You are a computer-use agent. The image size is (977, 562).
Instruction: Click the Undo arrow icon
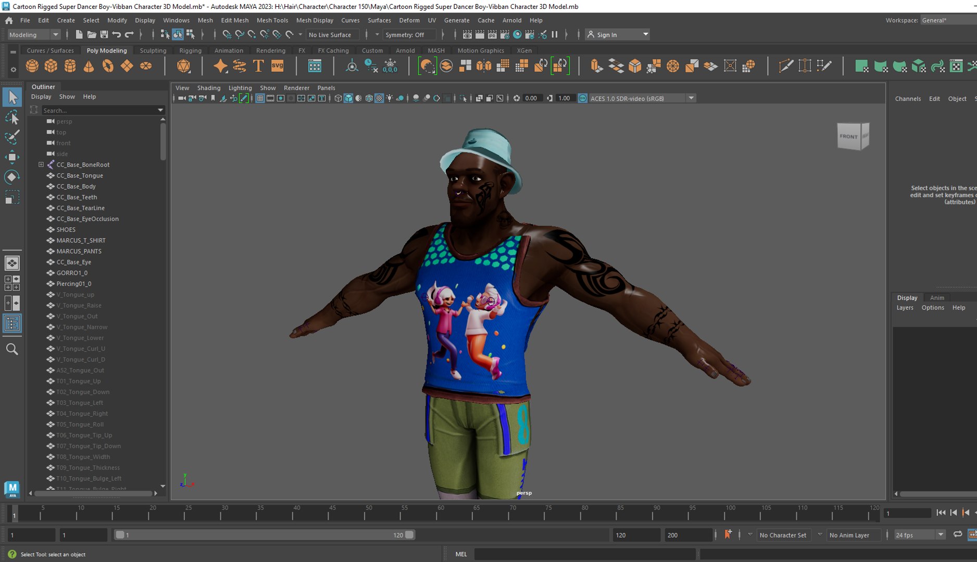tap(117, 34)
